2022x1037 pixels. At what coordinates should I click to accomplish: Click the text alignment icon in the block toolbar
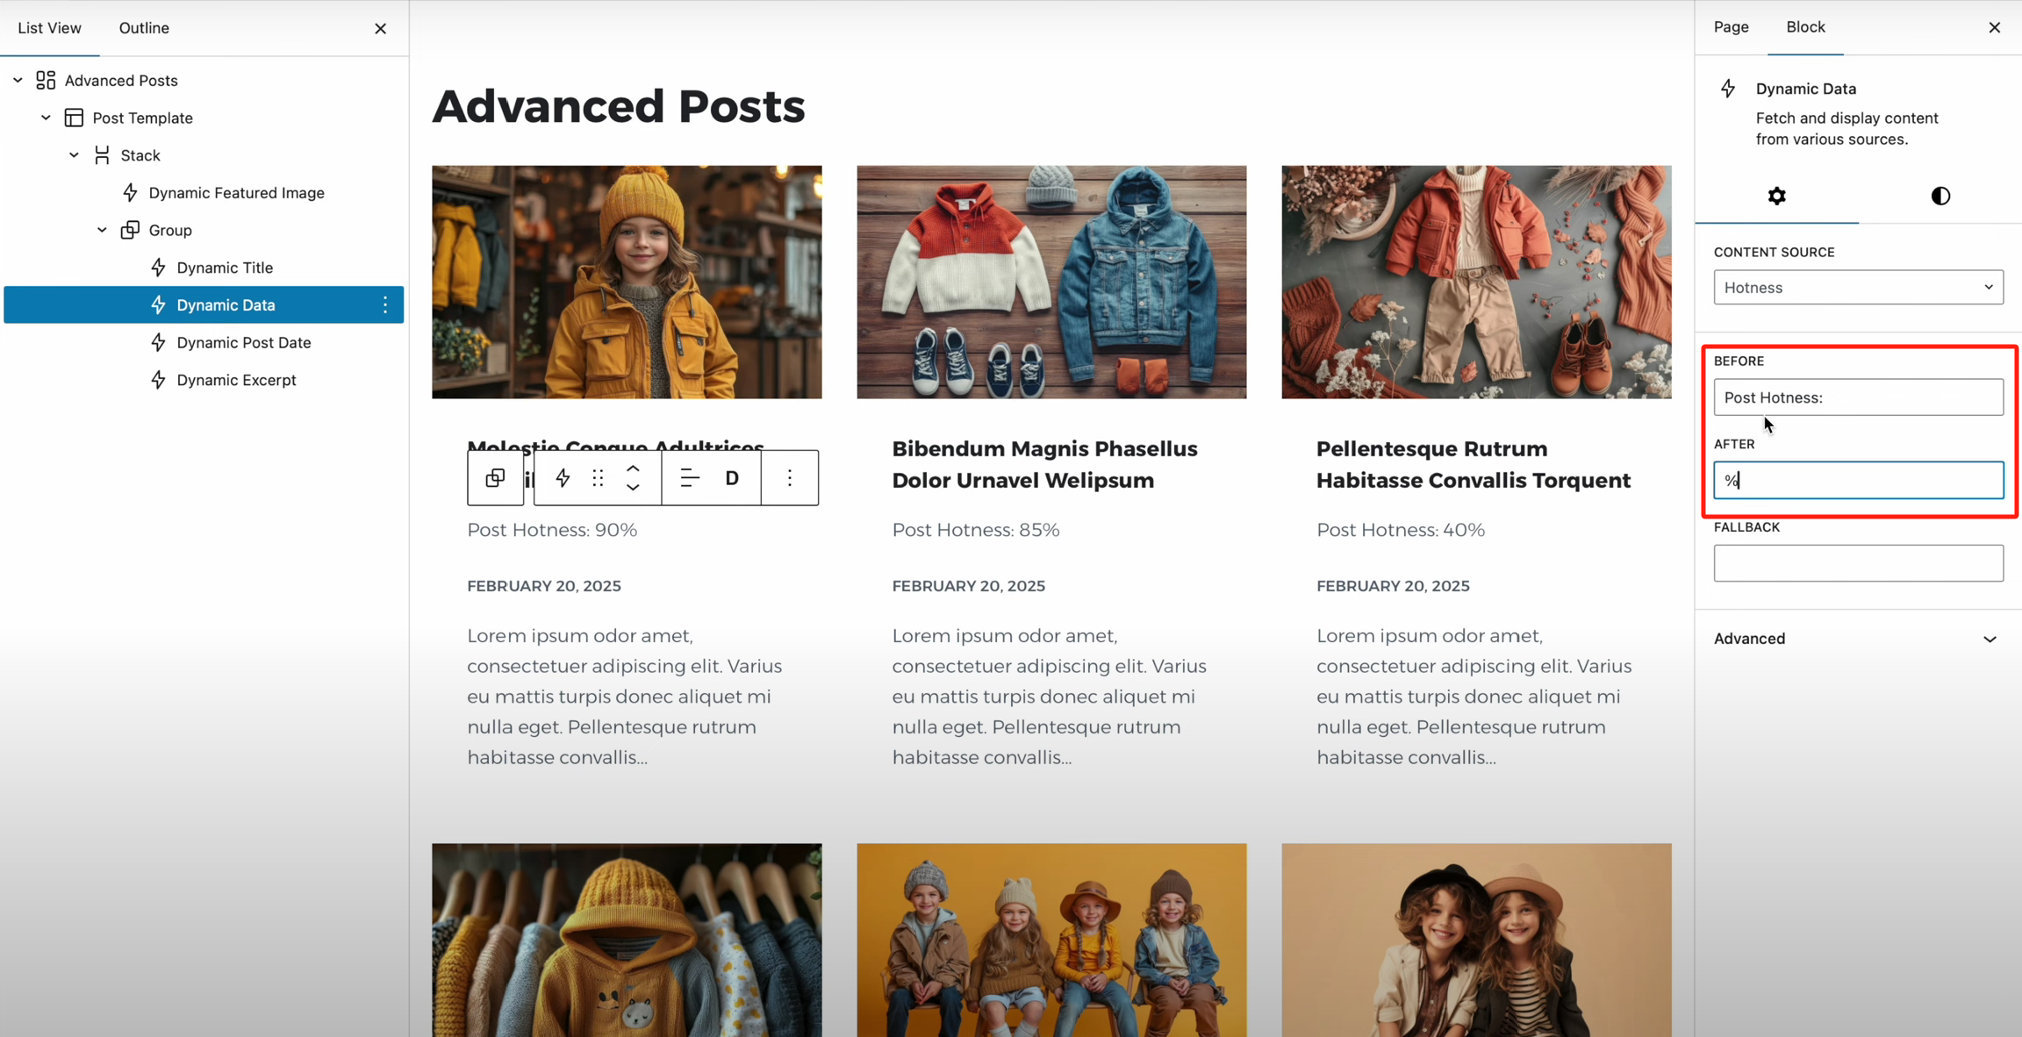tap(690, 478)
